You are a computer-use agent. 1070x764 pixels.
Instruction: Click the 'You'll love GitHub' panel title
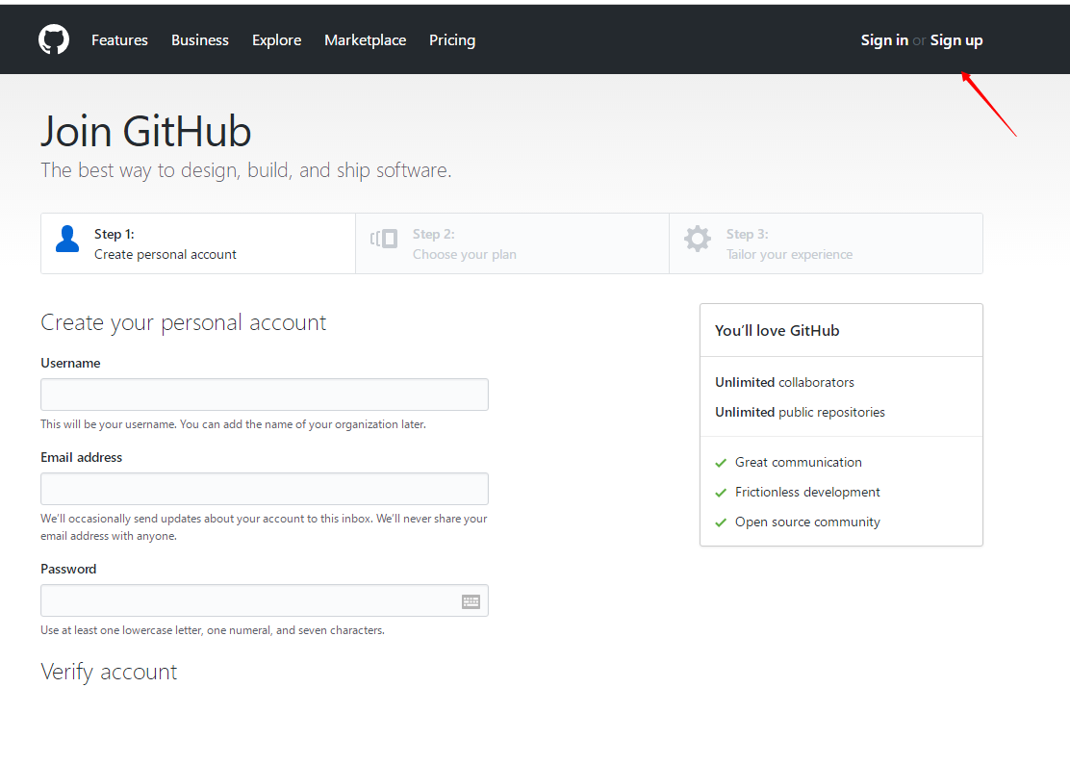777,331
